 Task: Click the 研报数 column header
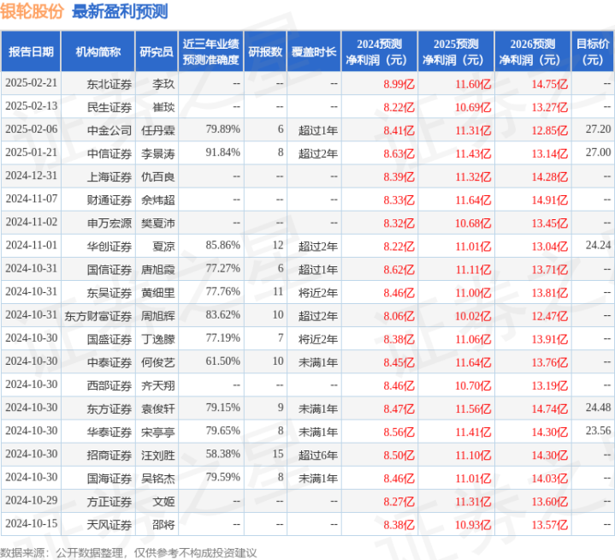point(265,51)
